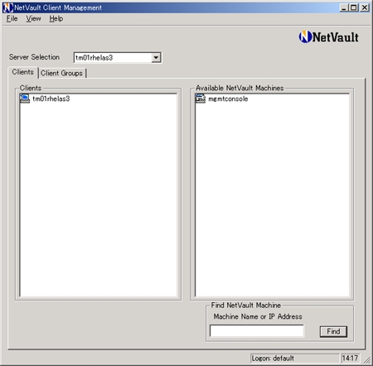The width and height of the screenshot is (373, 366).
Task: Maximize the NetVault Client Management window
Action: [x=354, y=7]
